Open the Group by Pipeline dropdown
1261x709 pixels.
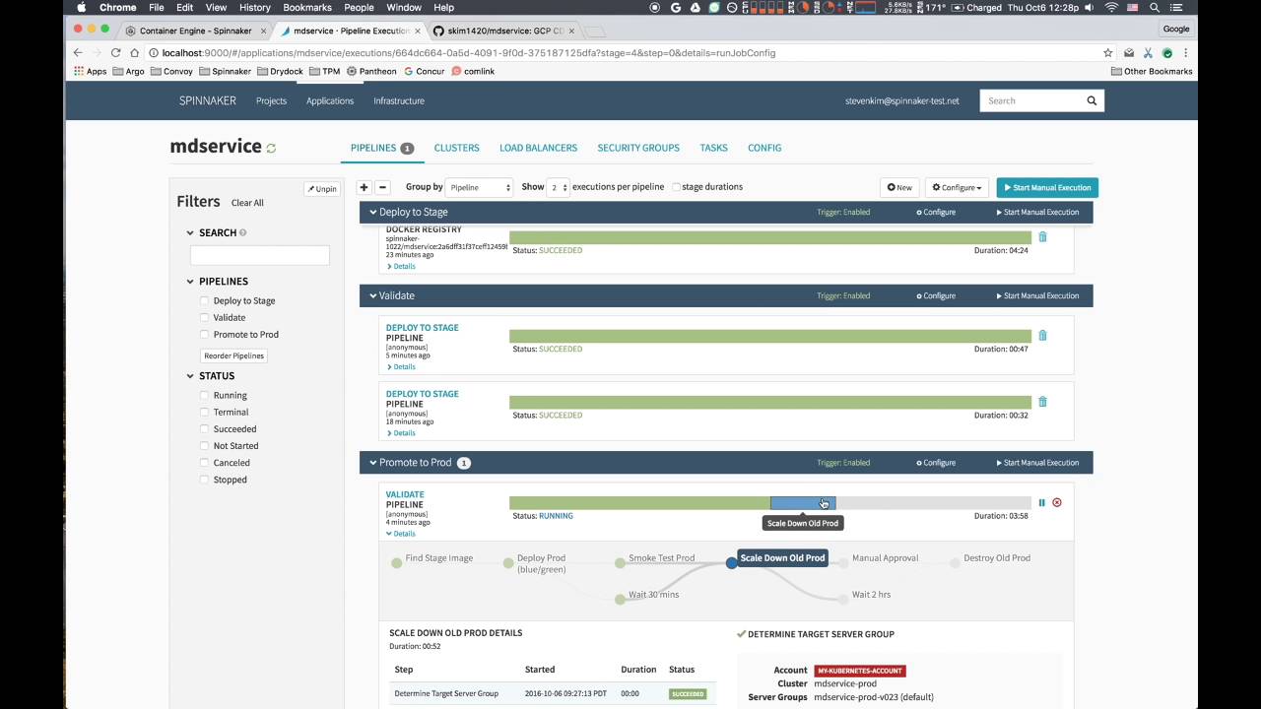click(x=480, y=187)
